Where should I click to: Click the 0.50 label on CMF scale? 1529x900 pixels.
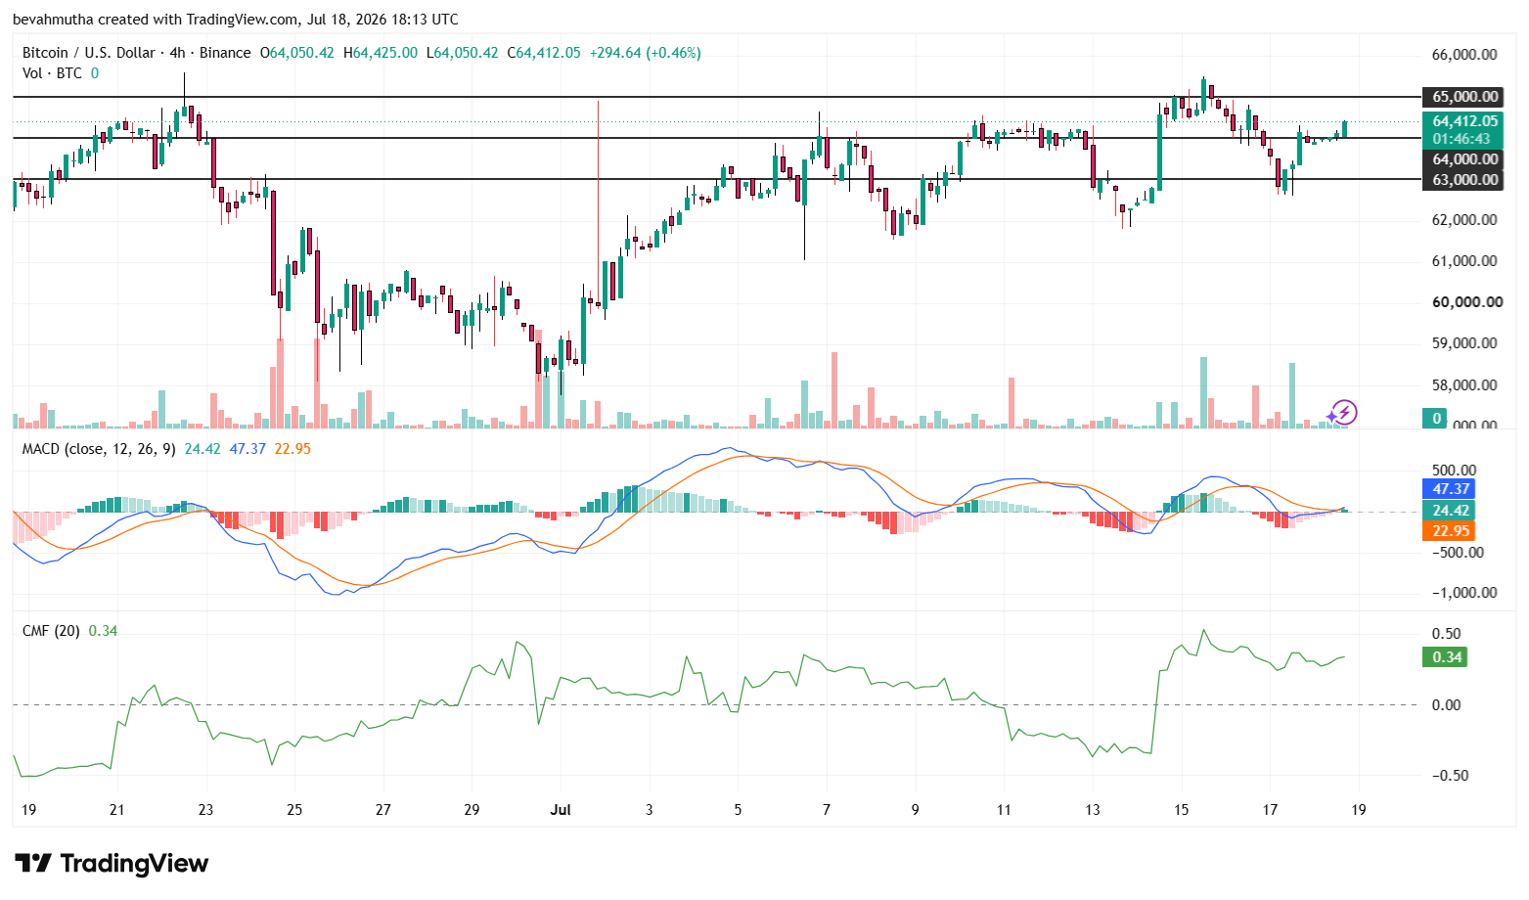[x=1447, y=634]
